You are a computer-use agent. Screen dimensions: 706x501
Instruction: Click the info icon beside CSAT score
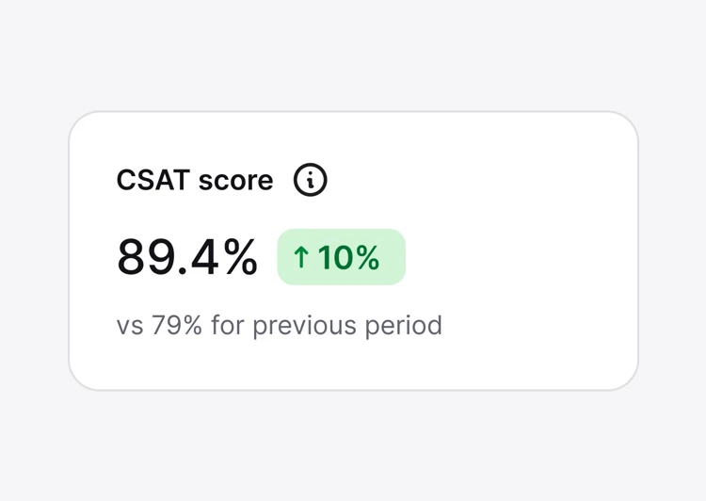311,180
